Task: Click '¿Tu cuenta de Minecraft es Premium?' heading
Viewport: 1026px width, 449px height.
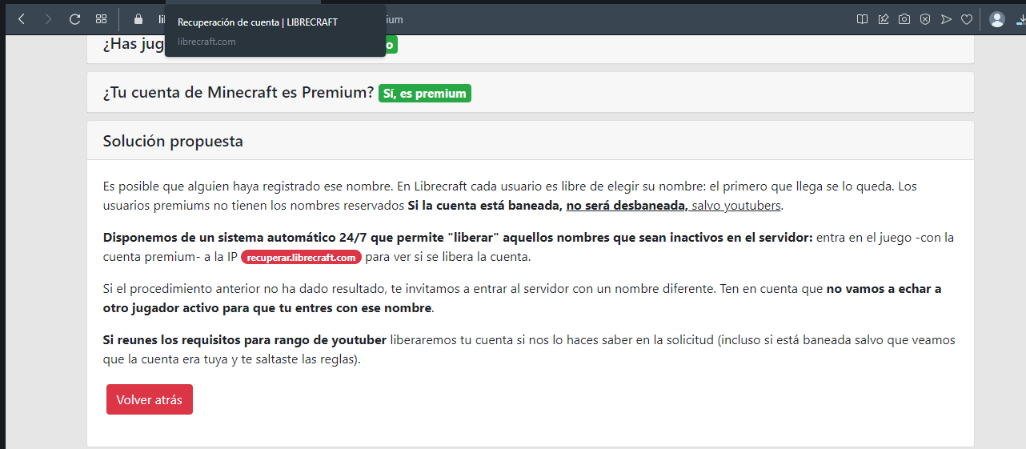Action: click(x=238, y=92)
